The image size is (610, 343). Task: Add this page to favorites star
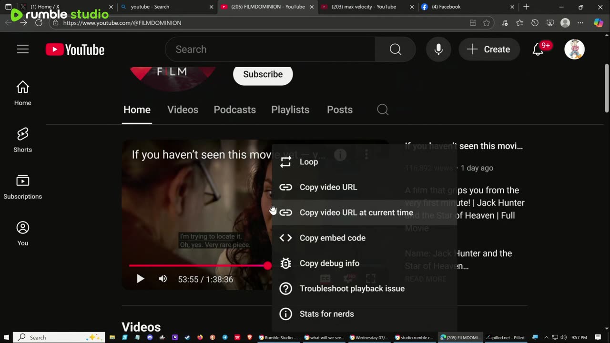tap(487, 23)
